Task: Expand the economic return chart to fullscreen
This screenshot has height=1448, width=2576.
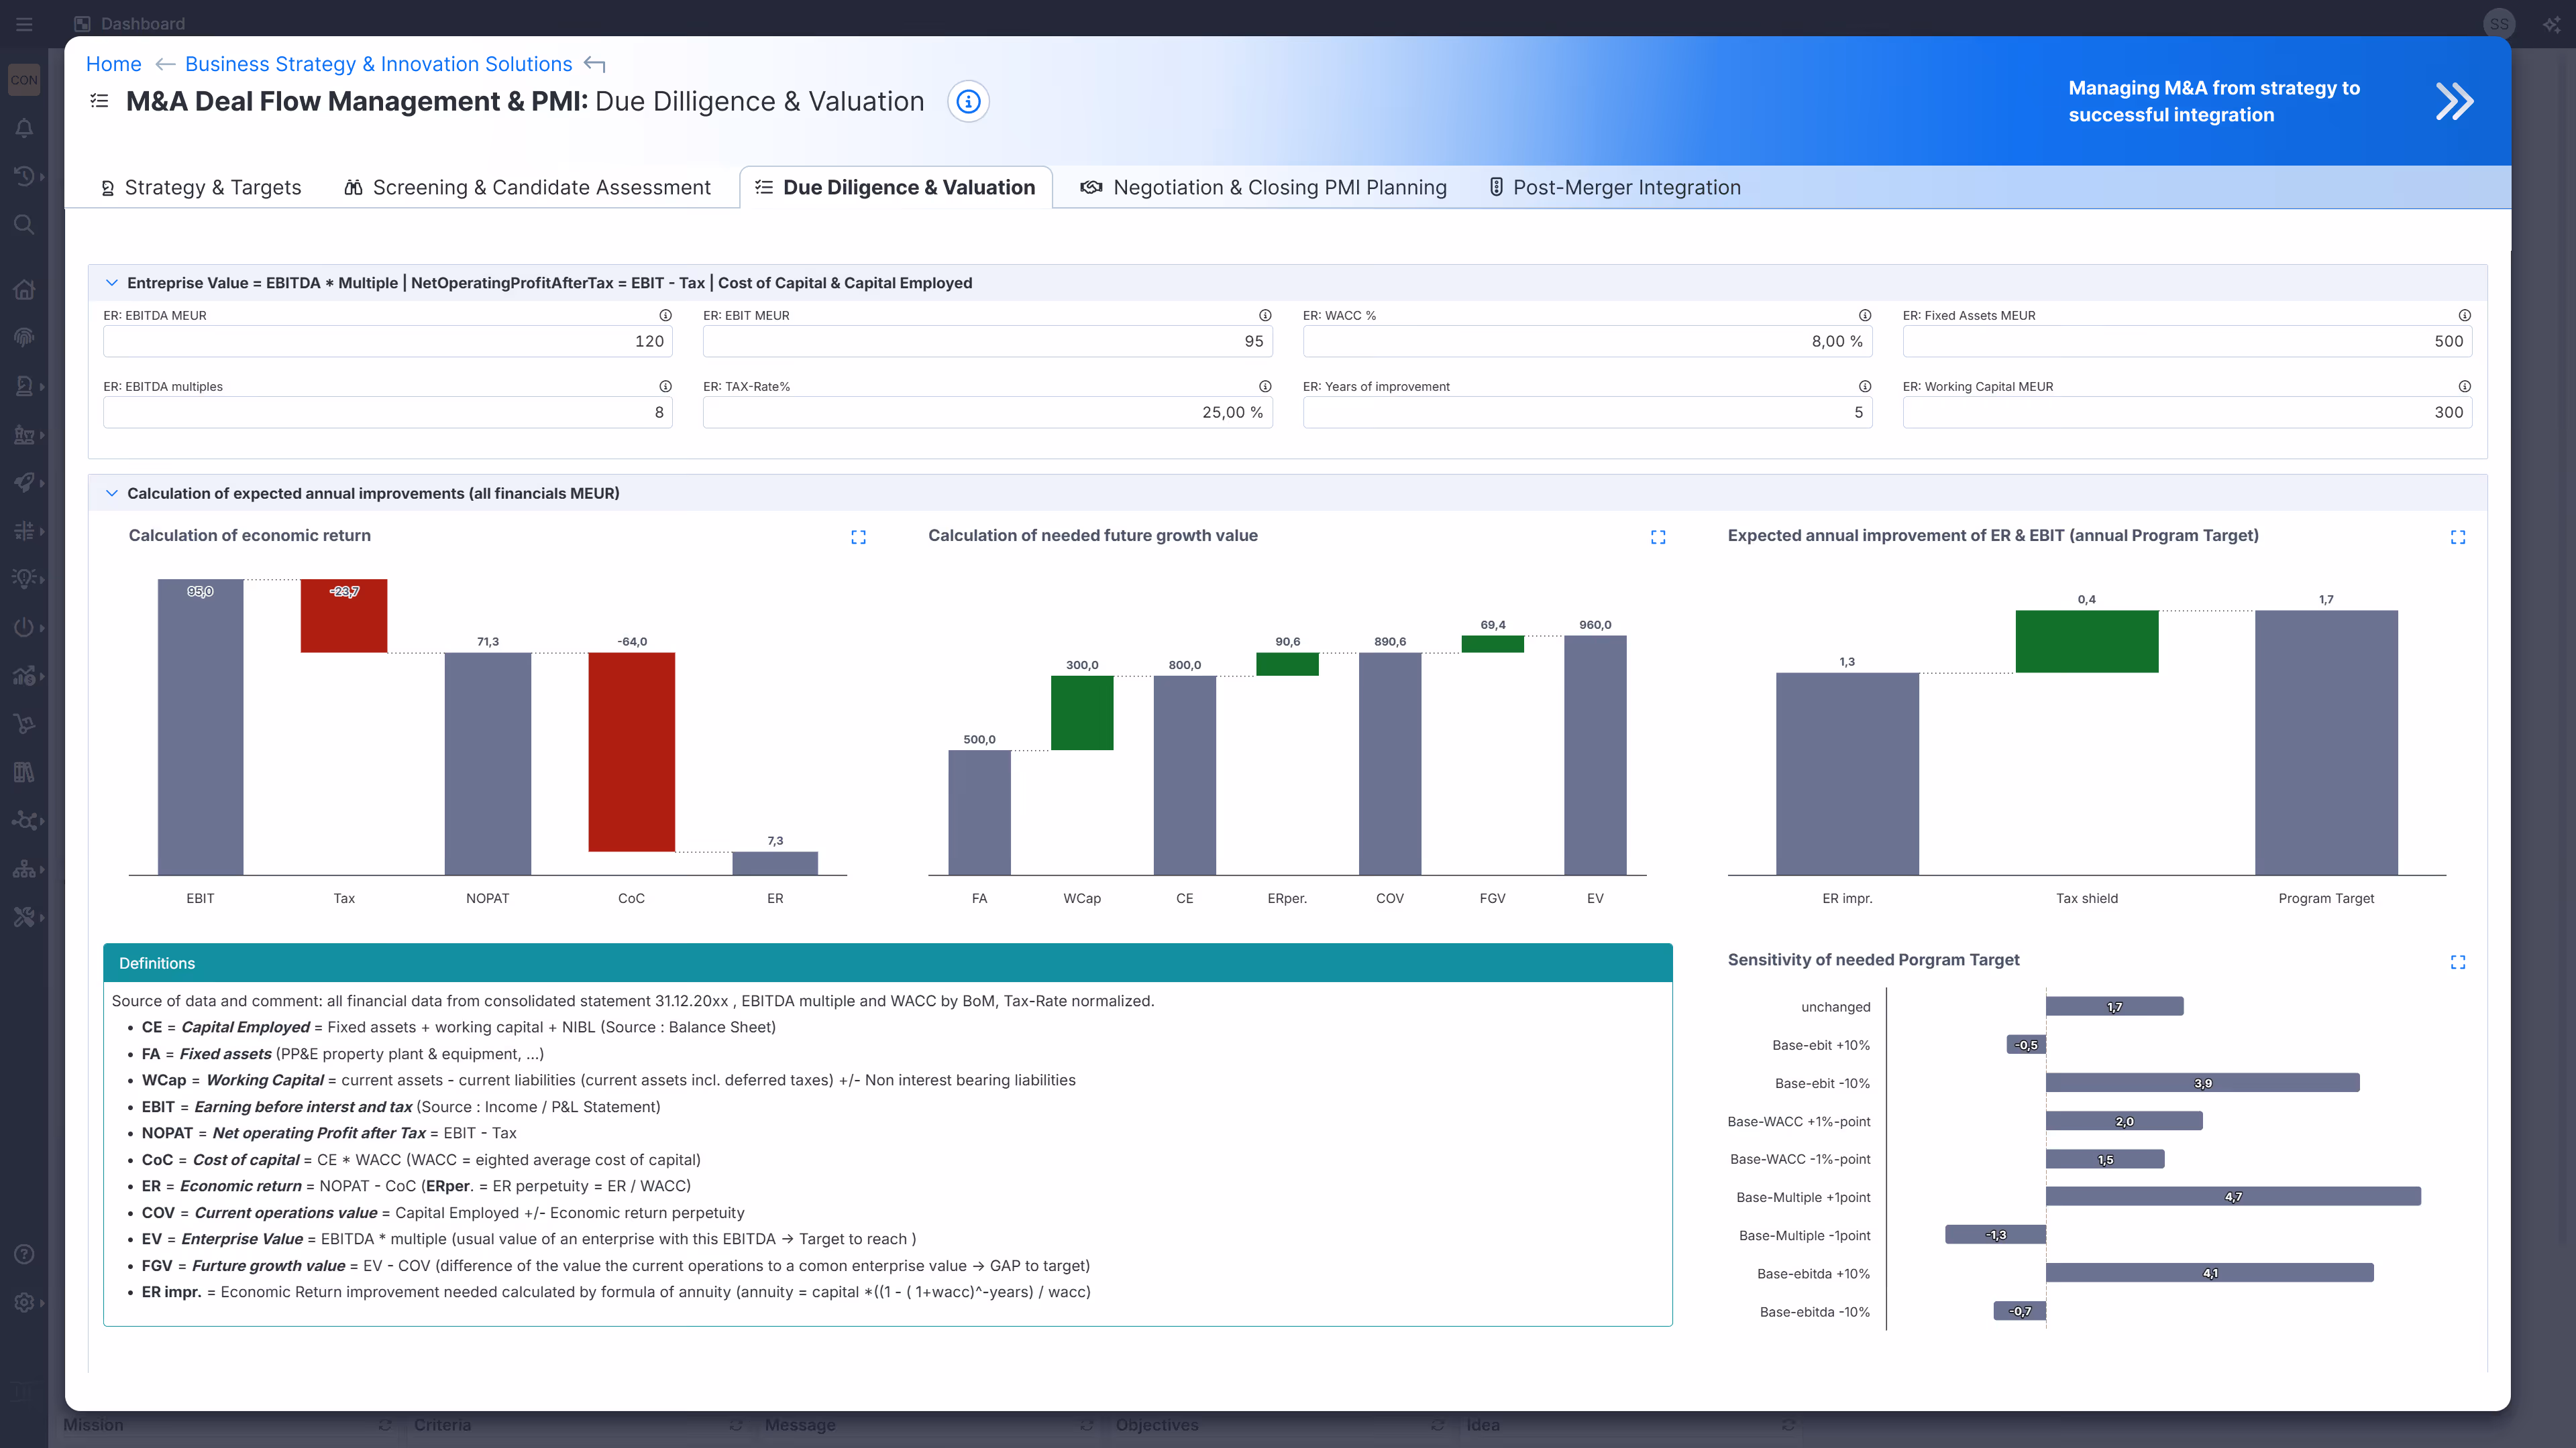Action: click(x=858, y=536)
